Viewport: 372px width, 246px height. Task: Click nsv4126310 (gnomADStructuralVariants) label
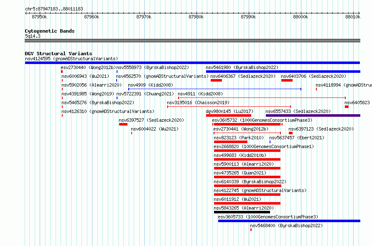(x=108, y=111)
